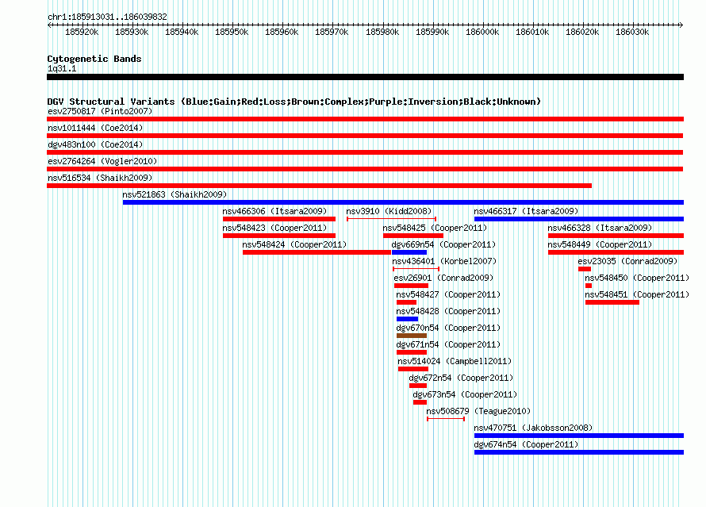The width and height of the screenshot is (706, 507).
Task: Click the 185950k ruler position
Action: point(232,32)
